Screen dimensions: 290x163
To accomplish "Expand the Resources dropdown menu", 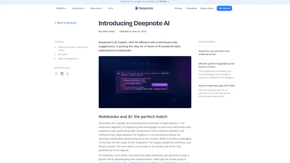I will point(96,8).
